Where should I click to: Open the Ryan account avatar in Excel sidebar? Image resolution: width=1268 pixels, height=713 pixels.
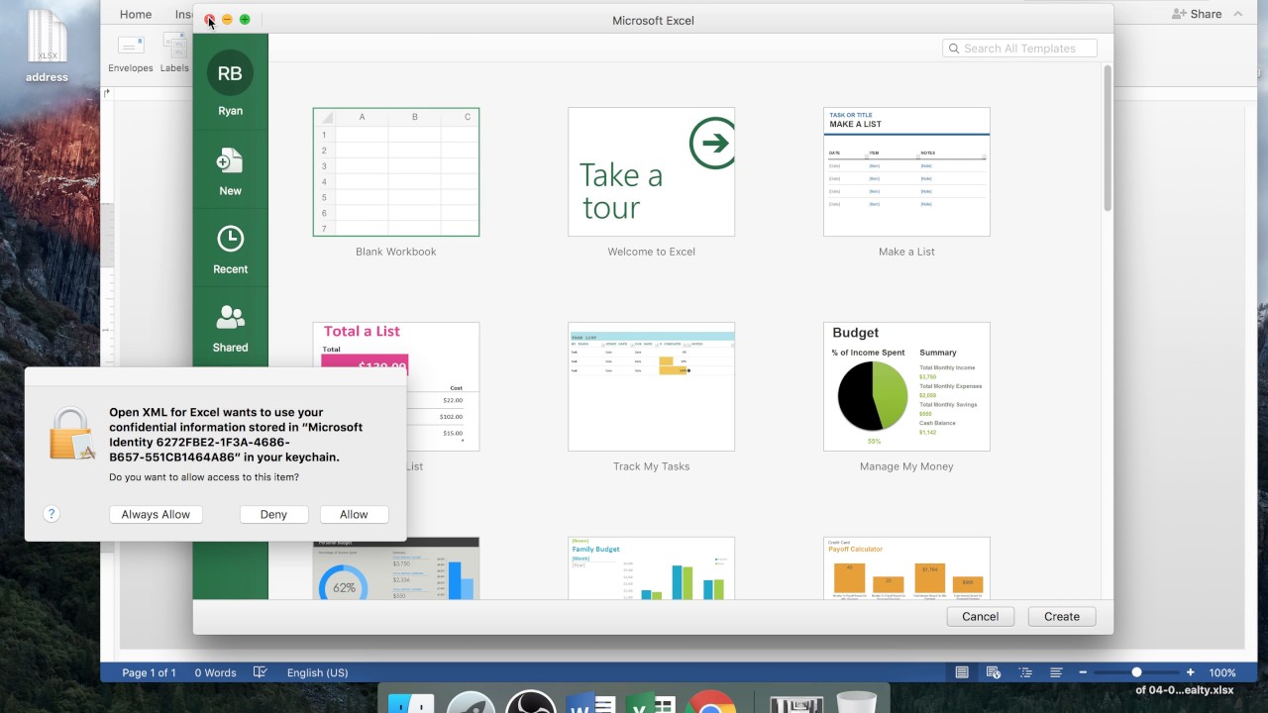coord(230,73)
